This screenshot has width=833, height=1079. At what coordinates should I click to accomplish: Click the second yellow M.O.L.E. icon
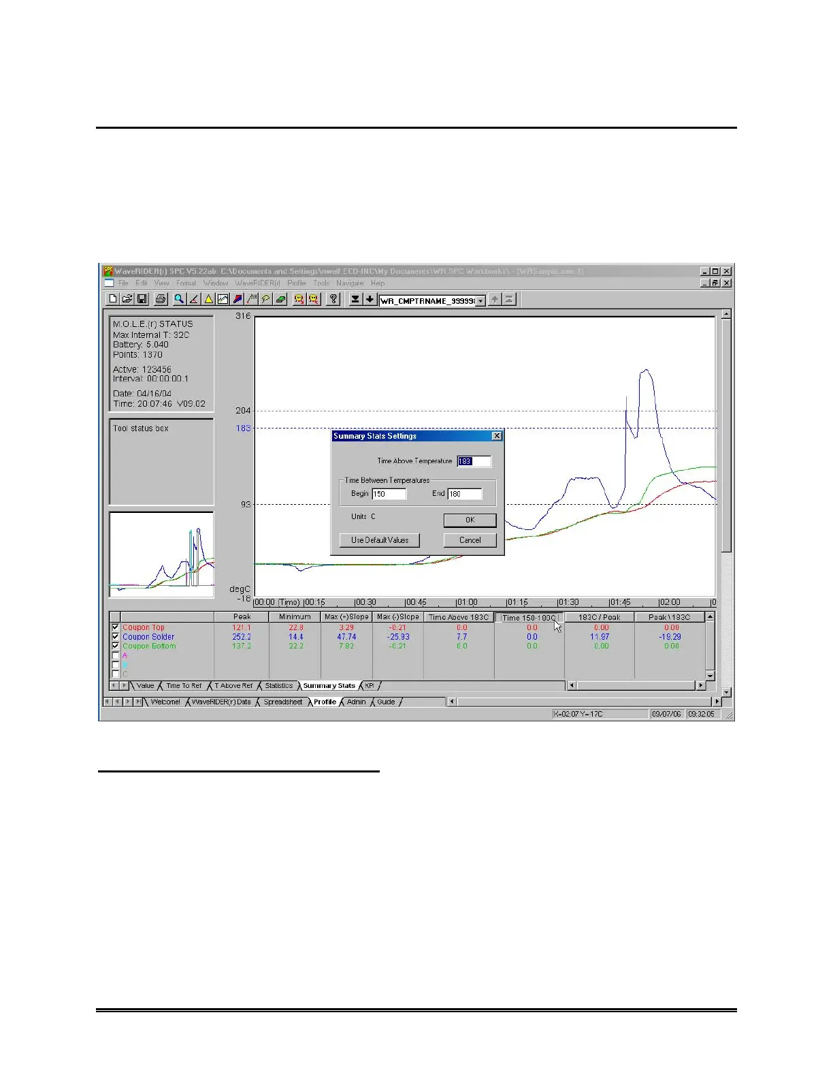[314, 299]
